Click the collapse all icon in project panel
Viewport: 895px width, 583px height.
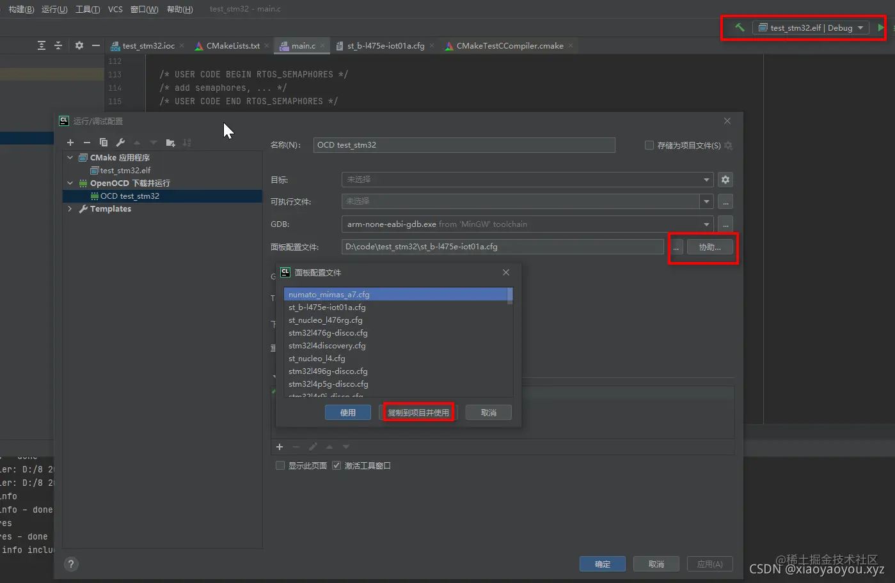[58, 45]
